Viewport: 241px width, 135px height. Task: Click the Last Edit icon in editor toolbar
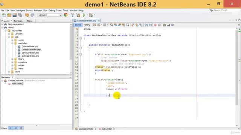pyautogui.click(x=95, y=25)
